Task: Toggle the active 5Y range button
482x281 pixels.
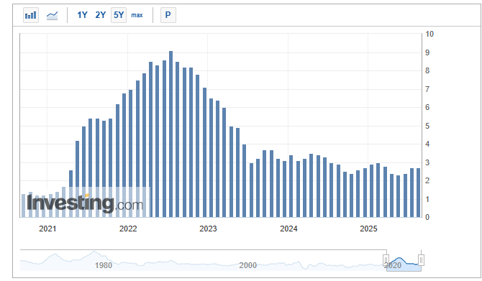Action: 119,15
